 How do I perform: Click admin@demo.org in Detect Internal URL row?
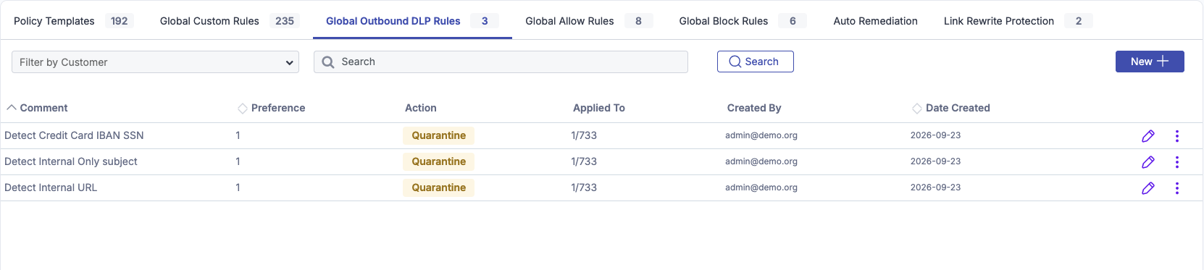pyautogui.click(x=761, y=187)
